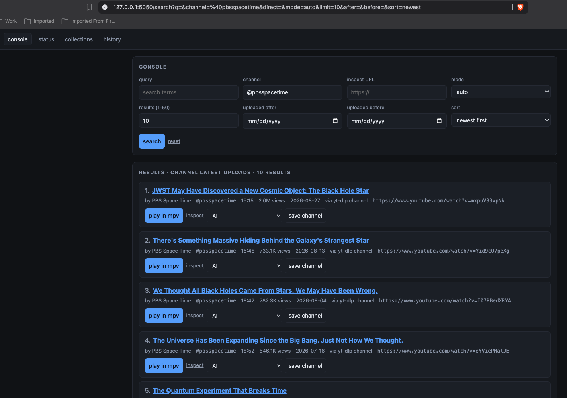Open calendar picker in uploaded before field
Screen dimensions: 567x398
coord(439,121)
